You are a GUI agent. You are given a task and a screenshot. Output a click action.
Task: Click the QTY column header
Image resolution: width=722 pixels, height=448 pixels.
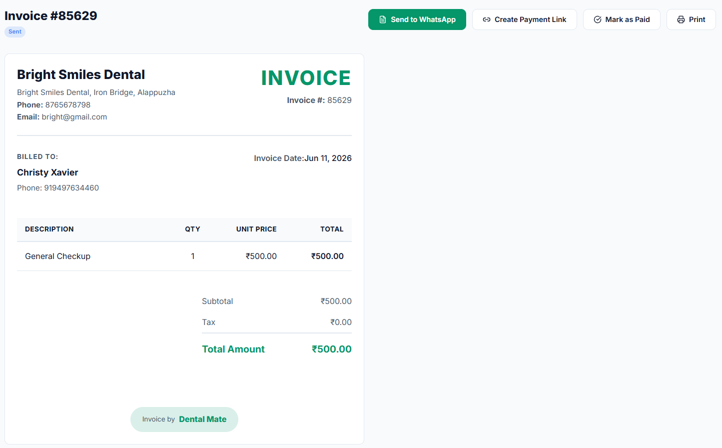192,229
